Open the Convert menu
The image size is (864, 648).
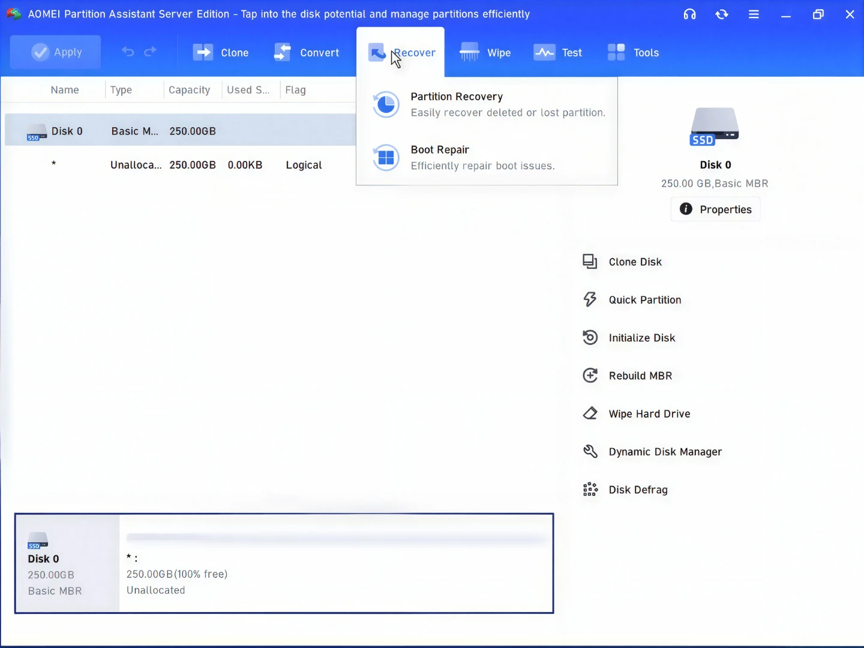[307, 53]
